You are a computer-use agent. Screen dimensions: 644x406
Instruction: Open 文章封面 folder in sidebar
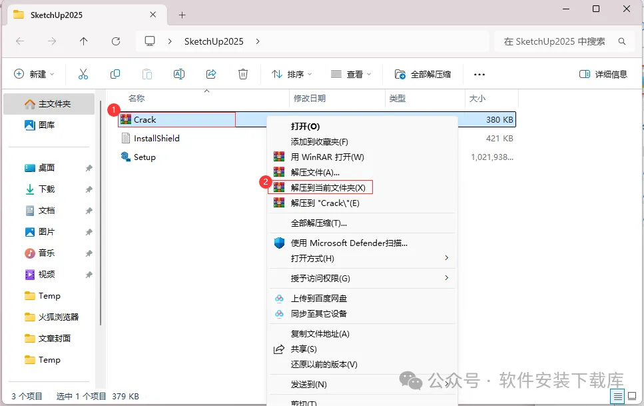click(x=49, y=339)
